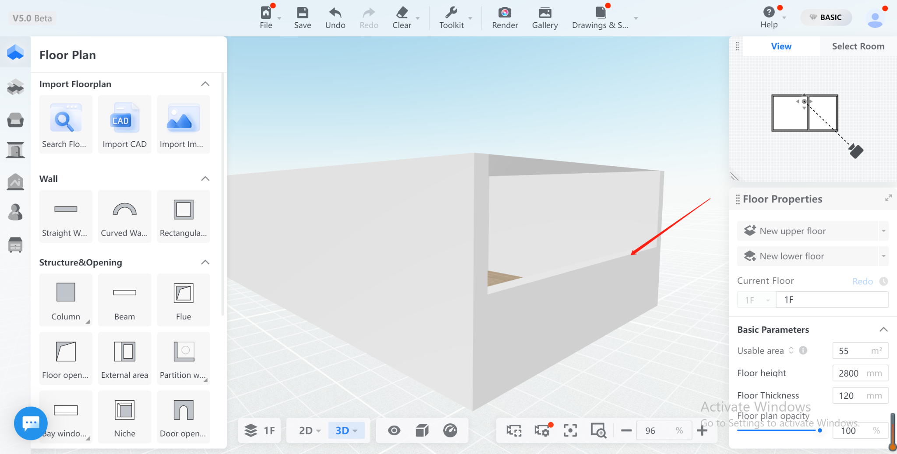Click the Floor Thickness value field

pos(860,395)
